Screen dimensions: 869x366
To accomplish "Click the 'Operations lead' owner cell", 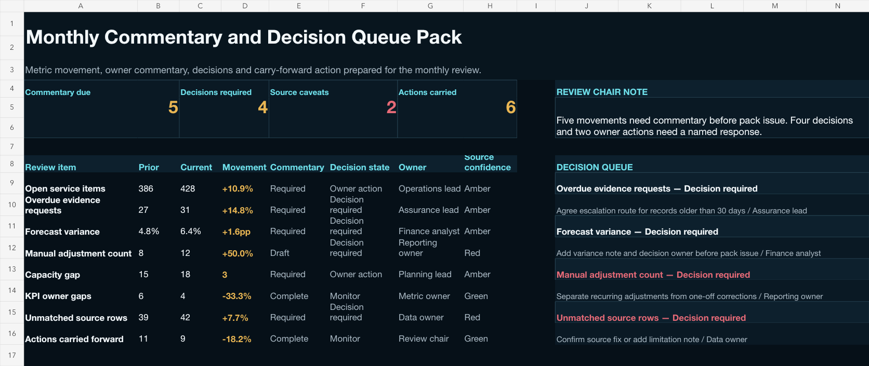I will 429,188.
